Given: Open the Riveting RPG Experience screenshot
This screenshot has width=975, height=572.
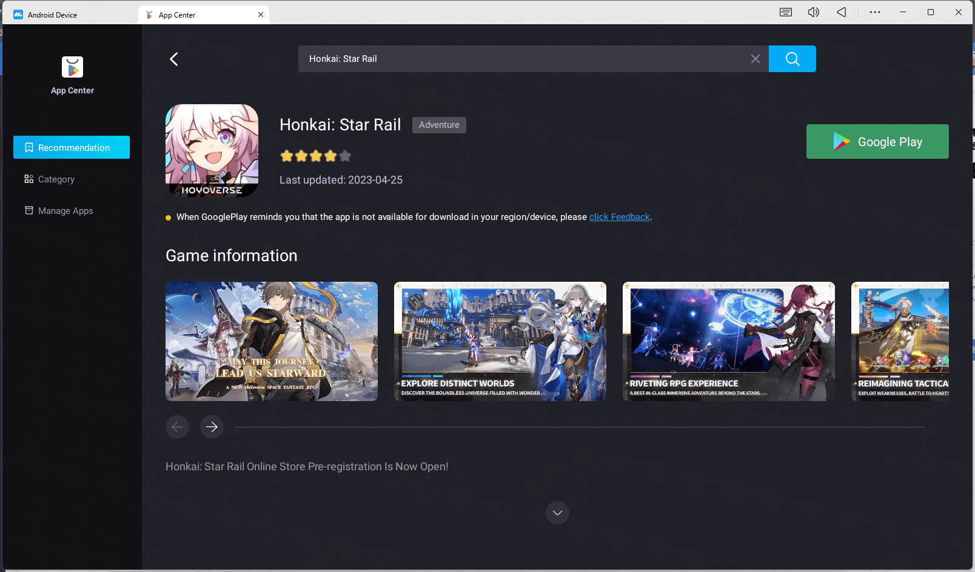Looking at the screenshot, I should [x=729, y=341].
